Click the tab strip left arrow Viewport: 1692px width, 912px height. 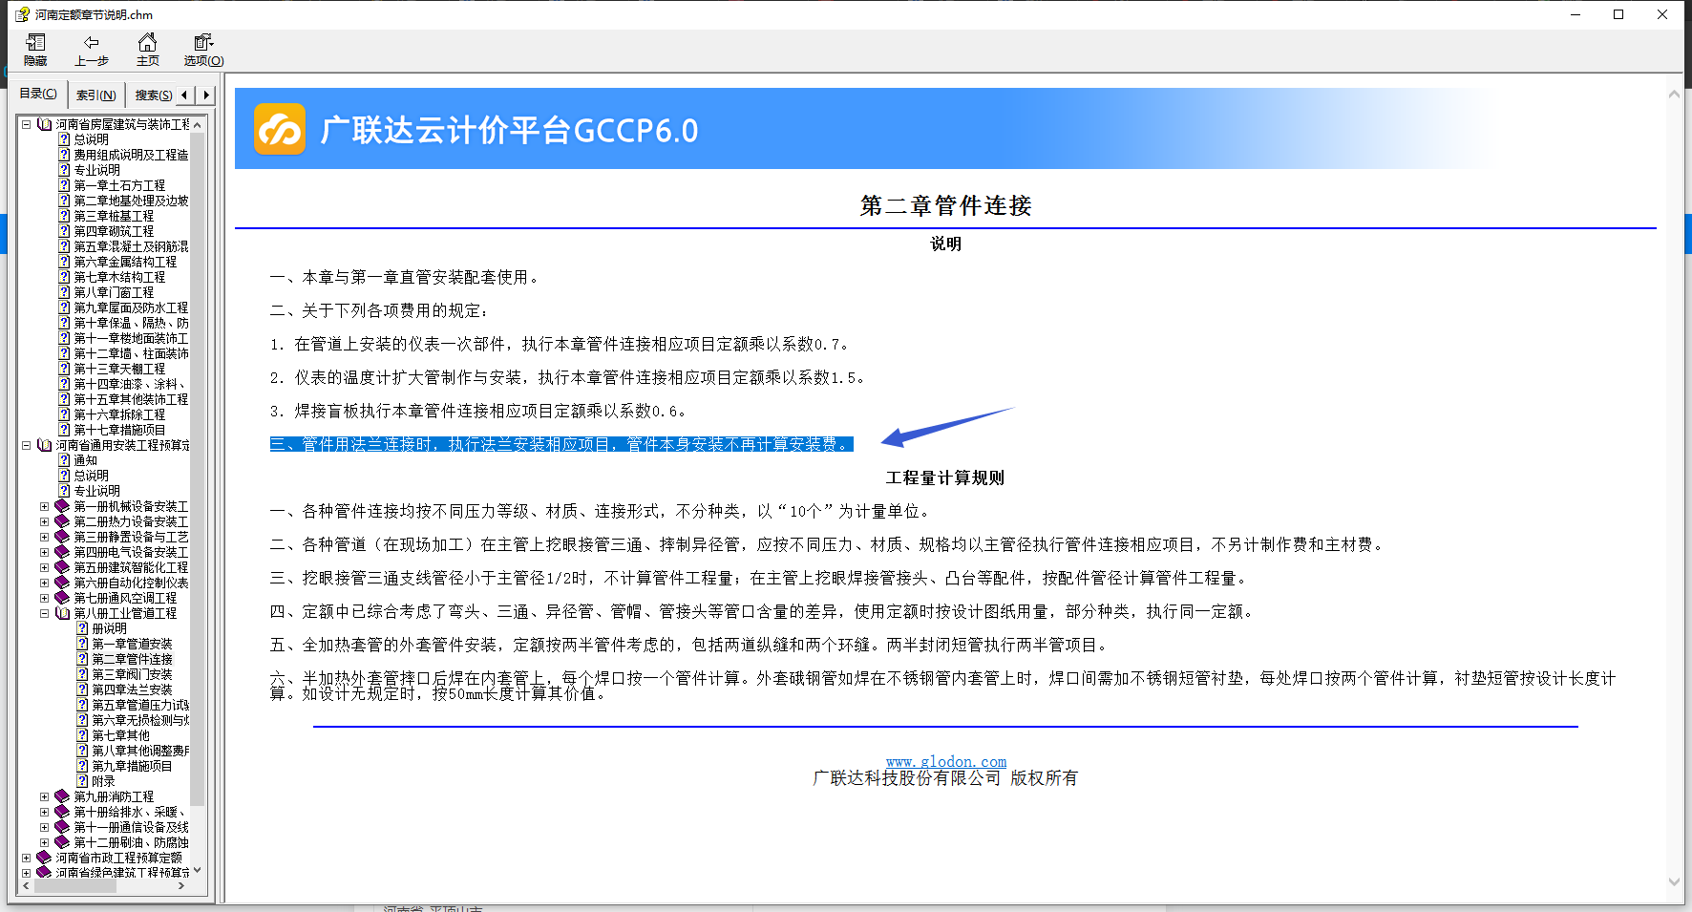tap(184, 95)
